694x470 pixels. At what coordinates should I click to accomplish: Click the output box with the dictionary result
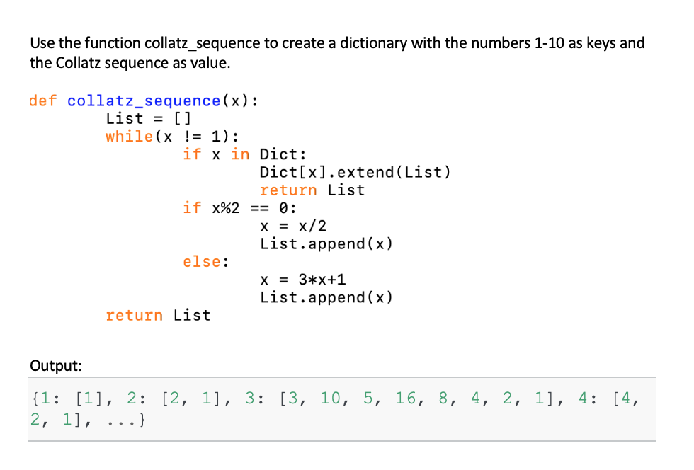point(341,409)
